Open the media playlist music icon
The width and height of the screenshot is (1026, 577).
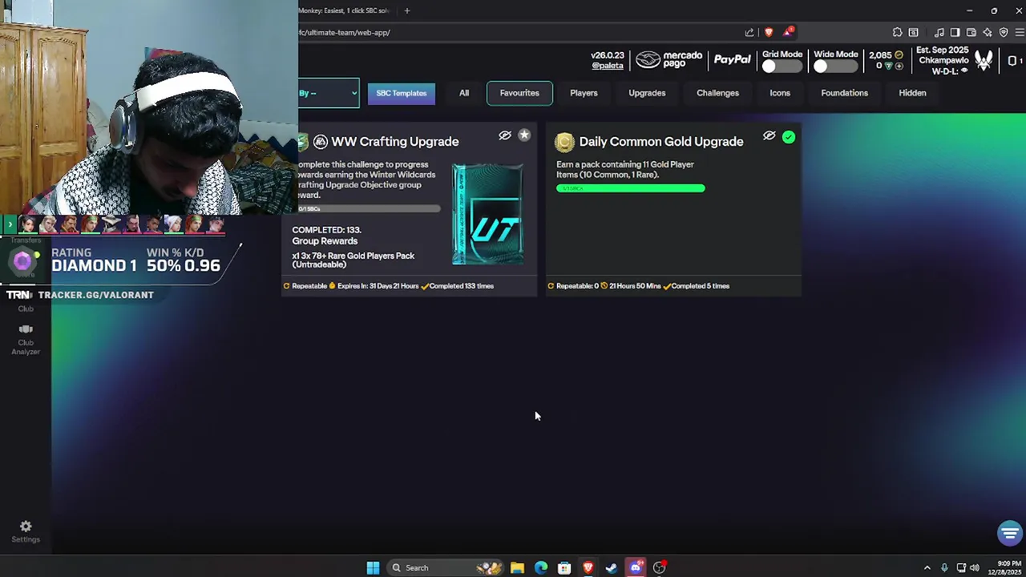(939, 32)
